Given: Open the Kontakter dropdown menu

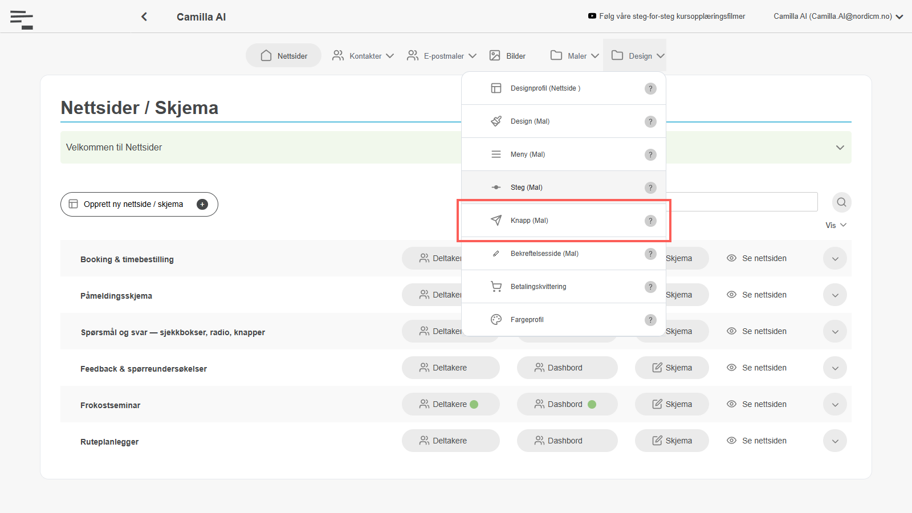Looking at the screenshot, I should coord(363,56).
